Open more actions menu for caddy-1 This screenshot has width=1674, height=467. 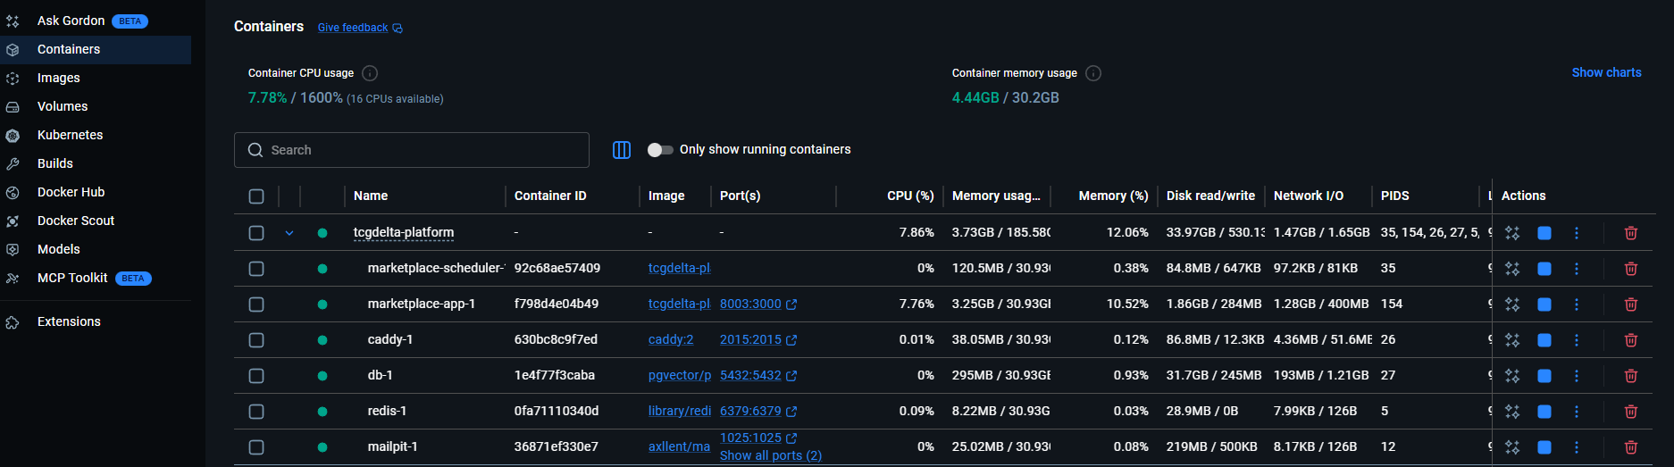click(x=1576, y=340)
